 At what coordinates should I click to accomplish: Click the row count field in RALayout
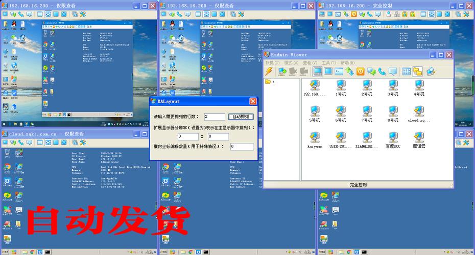[x=215, y=116]
